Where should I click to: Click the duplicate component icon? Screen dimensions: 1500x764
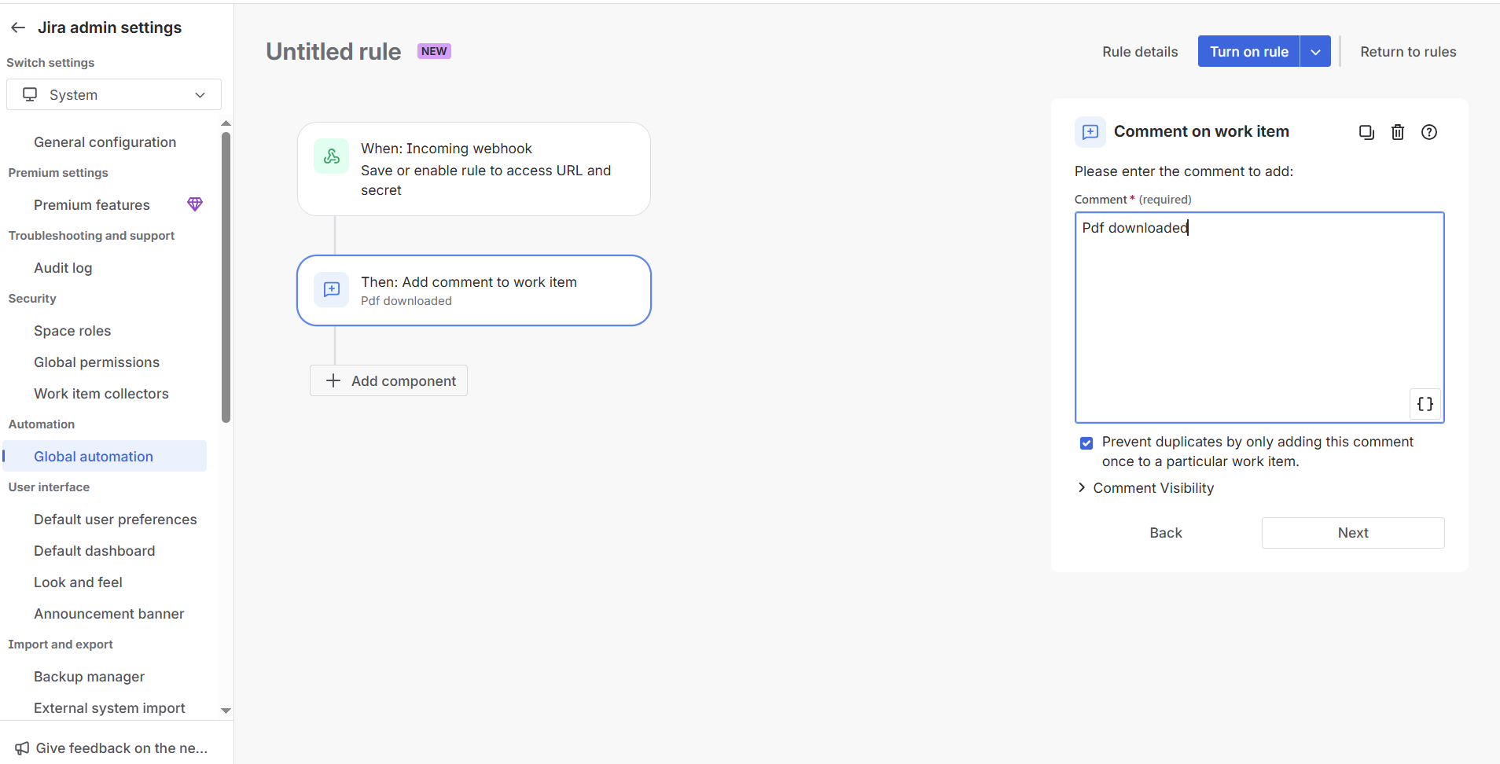point(1366,132)
